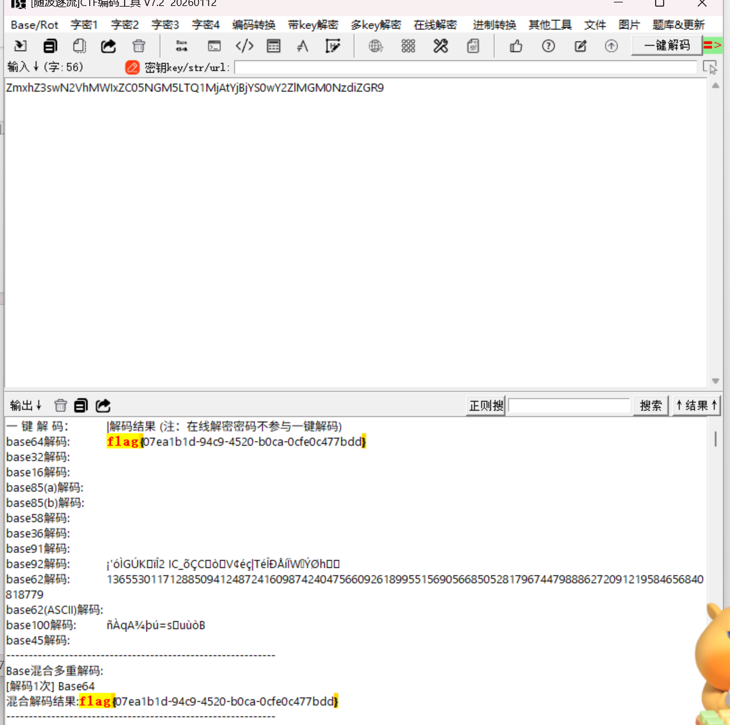Copy output with the output copy icon
The height and width of the screenshot is (725, 730).
(x=81, y=406)
